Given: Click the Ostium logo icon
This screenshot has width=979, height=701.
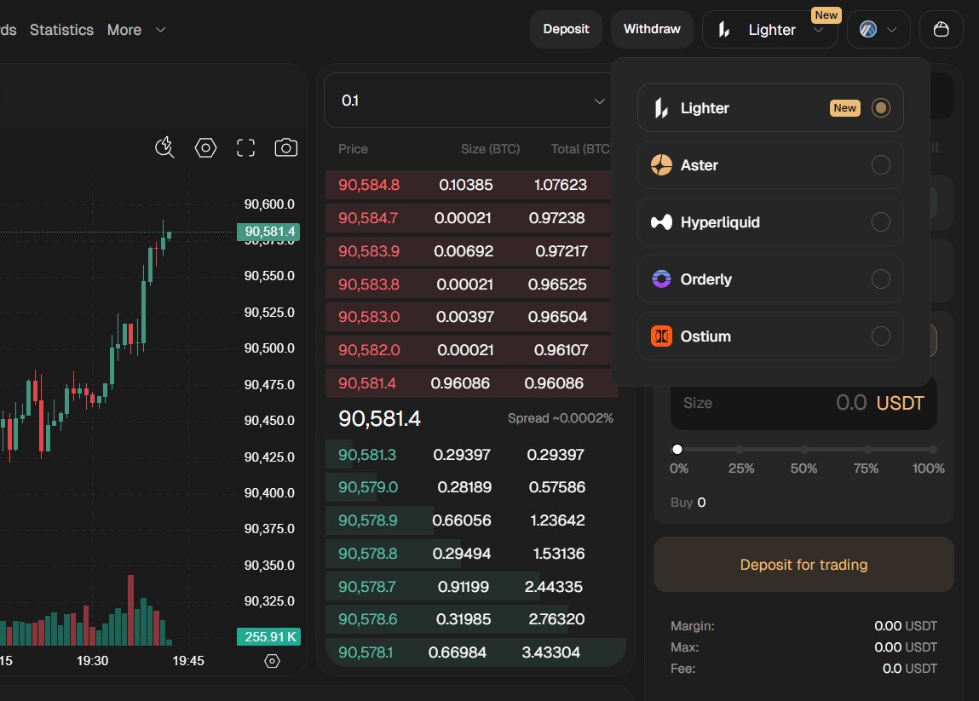Looking at the screenshot, I should [x=661, y=336].
